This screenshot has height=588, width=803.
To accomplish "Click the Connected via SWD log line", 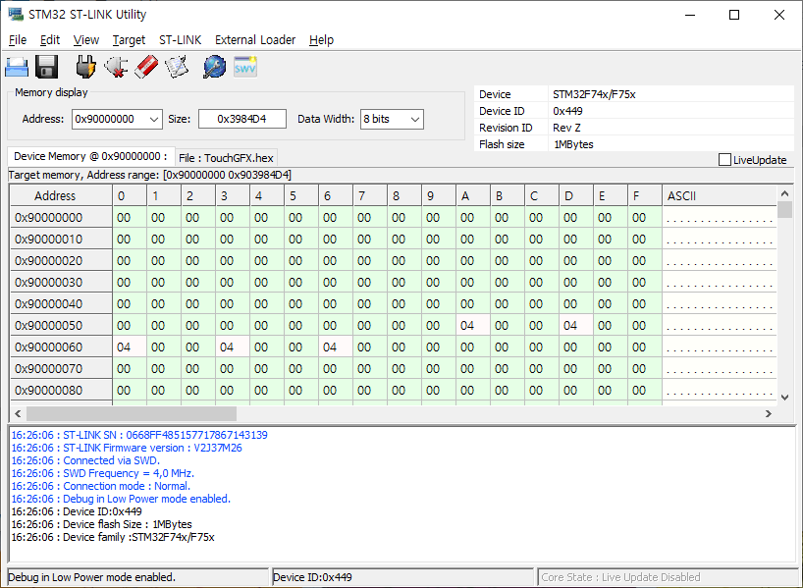I will click(85, 460).
